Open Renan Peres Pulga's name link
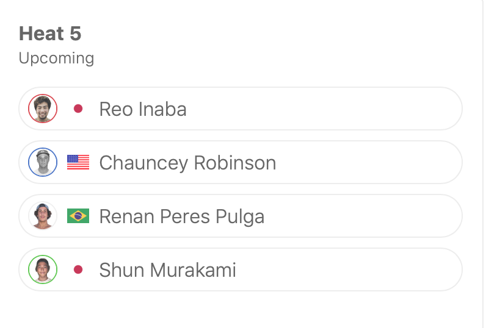Screen dimensions: 486x328 tap(182, 216)
